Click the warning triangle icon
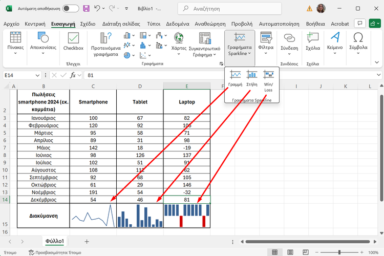384x256 pixels. pyautogui.click(x=310, y=9)
